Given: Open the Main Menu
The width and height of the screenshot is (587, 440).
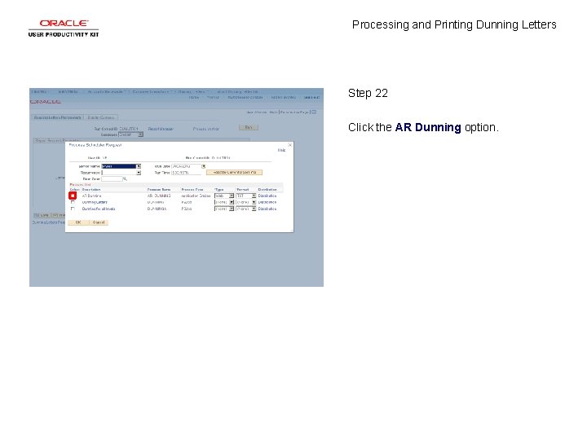Looking at the screenshot, I should tap(68, 91).
